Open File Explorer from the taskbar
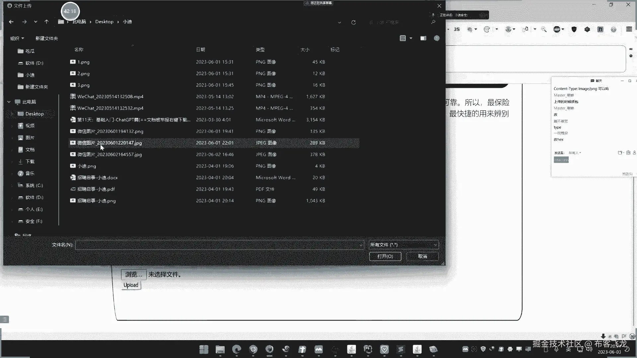 (x=220, y=349)
